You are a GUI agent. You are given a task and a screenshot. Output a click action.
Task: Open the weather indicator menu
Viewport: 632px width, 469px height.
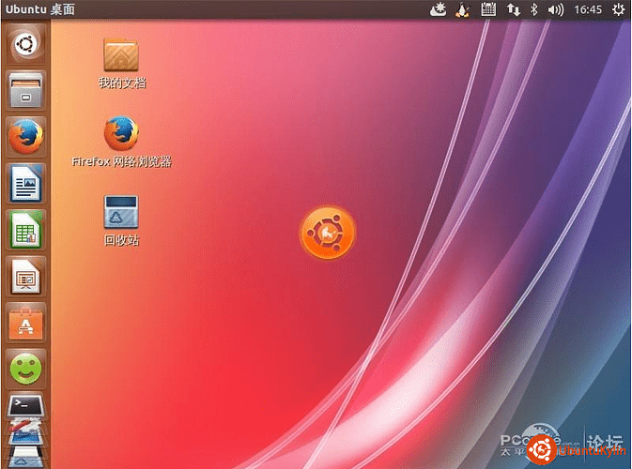(437, 10)
